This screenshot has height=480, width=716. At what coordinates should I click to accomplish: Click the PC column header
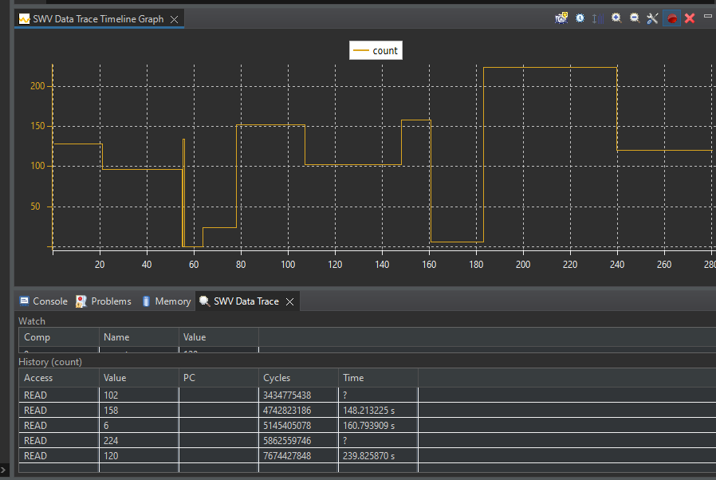pos(218,378)
